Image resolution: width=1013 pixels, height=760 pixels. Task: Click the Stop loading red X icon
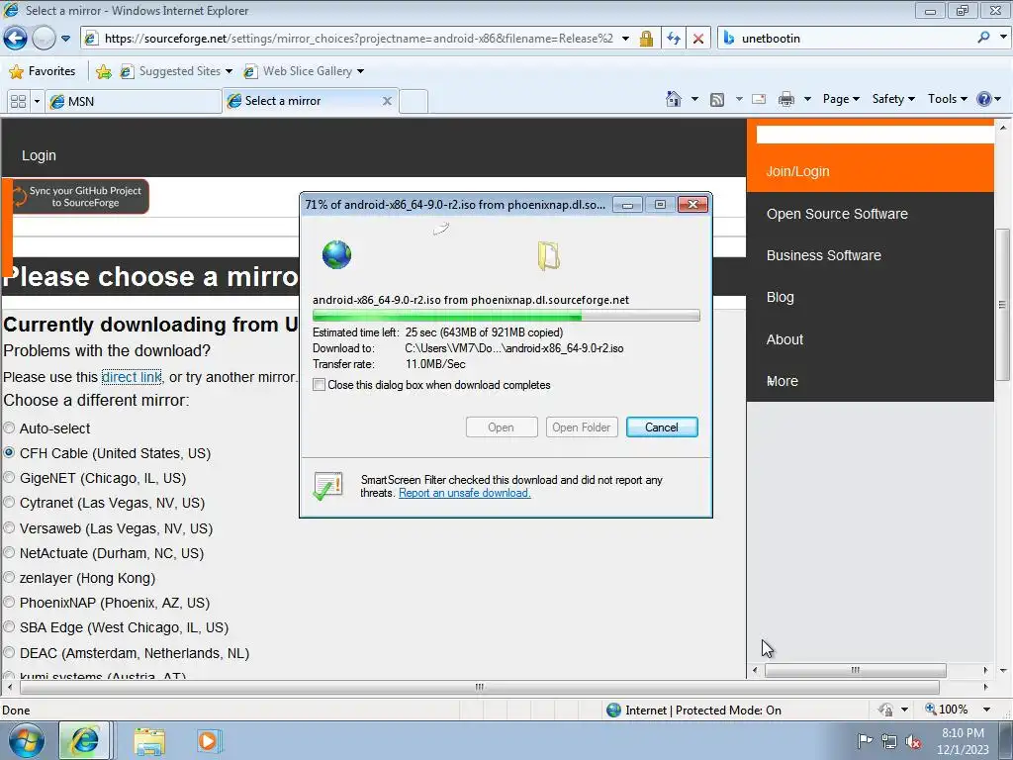click(698, 39)
